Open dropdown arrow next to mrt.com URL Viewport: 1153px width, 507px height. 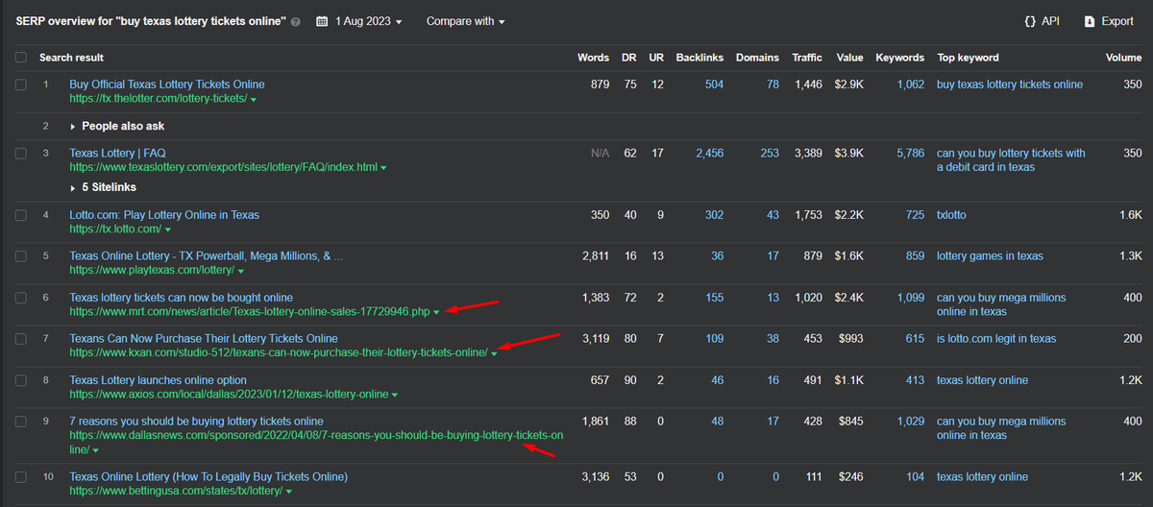point(436,313)
